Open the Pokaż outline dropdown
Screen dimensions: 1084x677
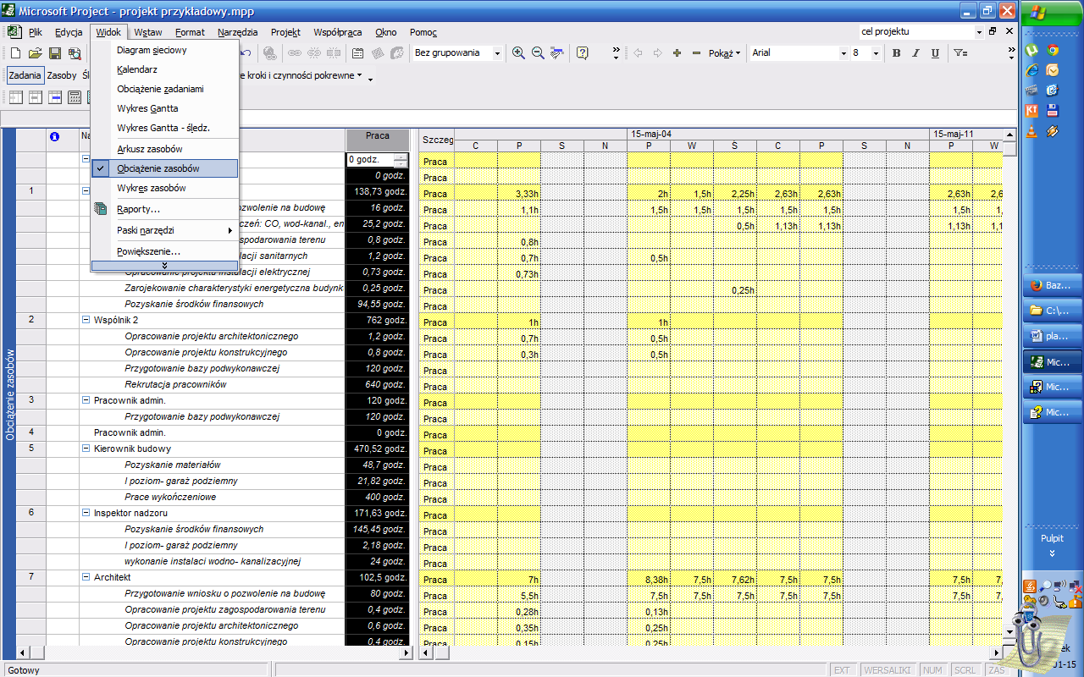pyautogui.click(x=724, y=53)
